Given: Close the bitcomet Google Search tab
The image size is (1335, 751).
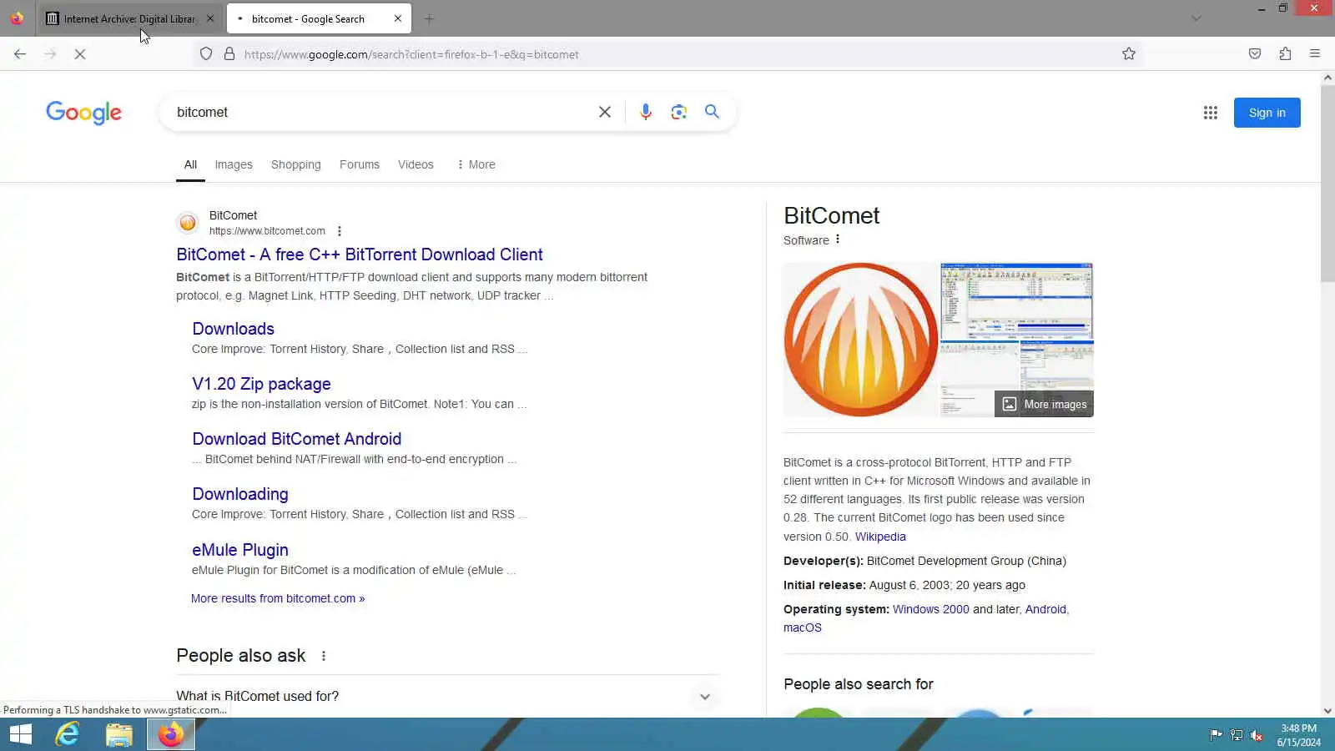Looking at the screenshot, I should tap(398, 18).
